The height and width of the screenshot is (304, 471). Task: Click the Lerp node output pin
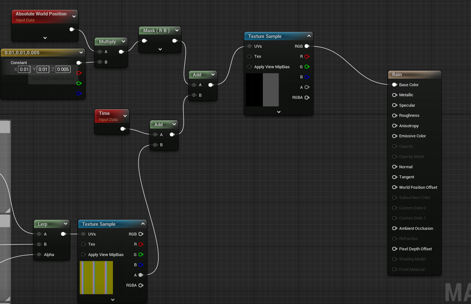click(x=63, y=234)
